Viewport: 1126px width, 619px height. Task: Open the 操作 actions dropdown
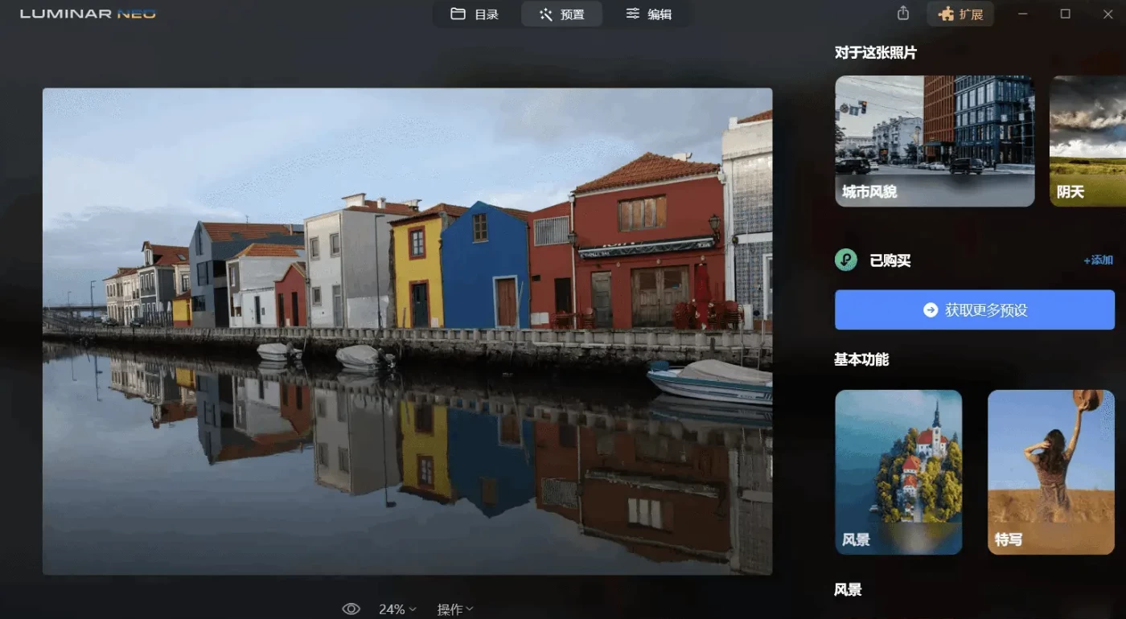coord(454,609)
